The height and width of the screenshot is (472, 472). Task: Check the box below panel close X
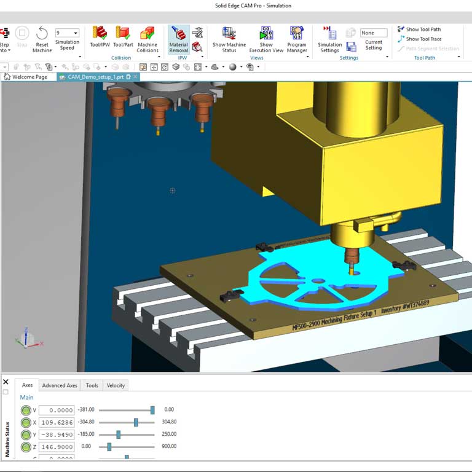(6, 392)
